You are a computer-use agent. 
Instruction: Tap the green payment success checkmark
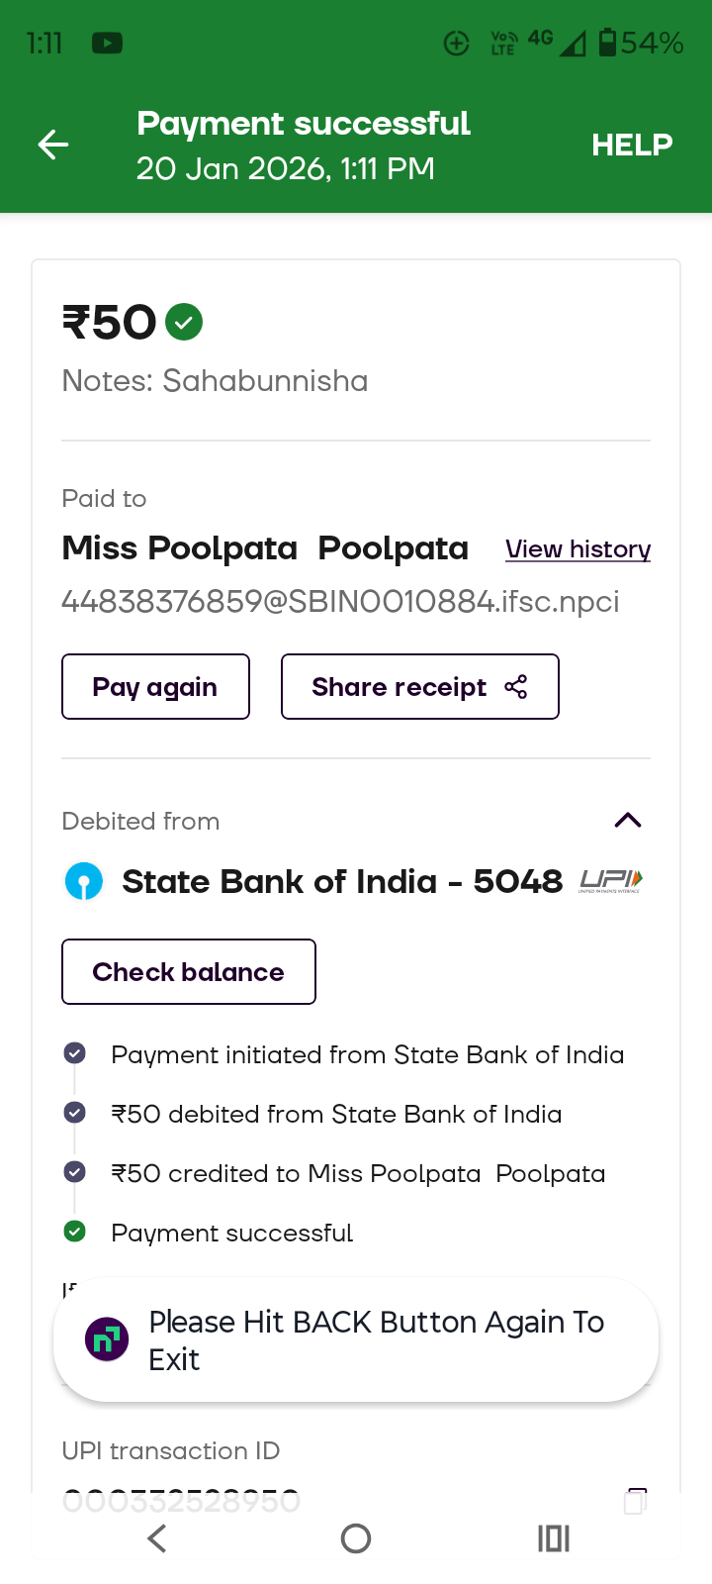pyautogui.click(x=184, y=322)
